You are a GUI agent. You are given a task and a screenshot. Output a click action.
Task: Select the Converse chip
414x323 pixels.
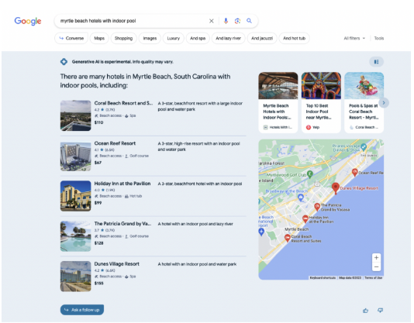click(71, 38)
